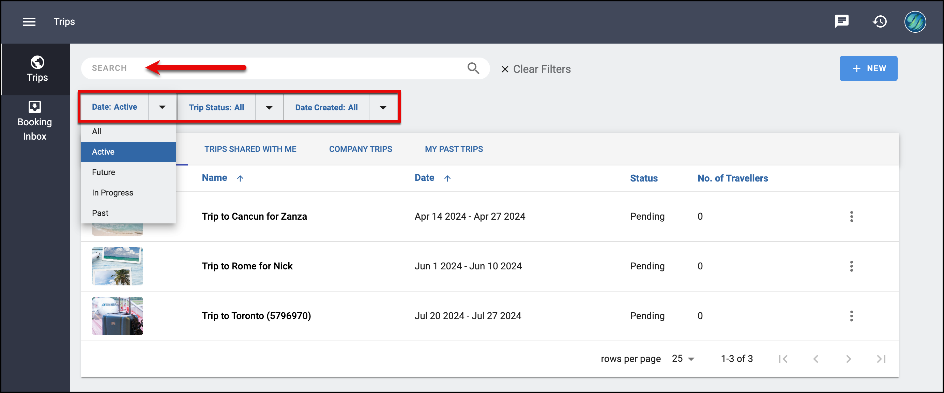Click the No. of Travellers column header

[x=733, y=178]
